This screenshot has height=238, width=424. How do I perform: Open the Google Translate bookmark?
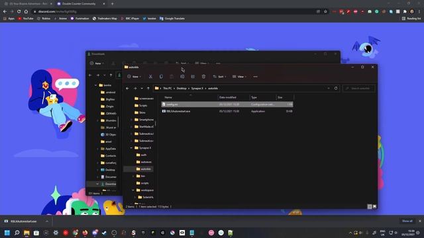[x=172, y=19]
